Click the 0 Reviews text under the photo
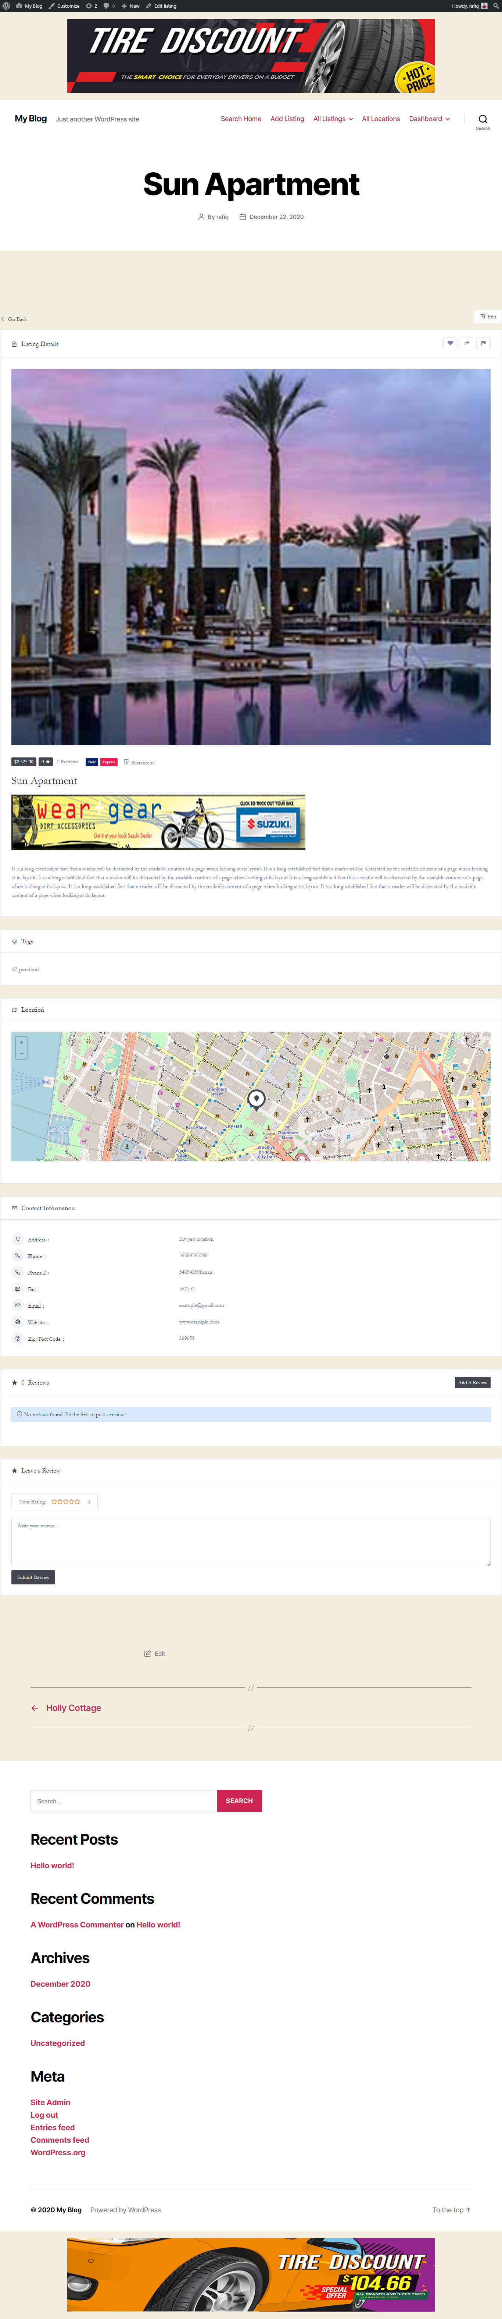The image size is (502, 2319). point(68,761)
